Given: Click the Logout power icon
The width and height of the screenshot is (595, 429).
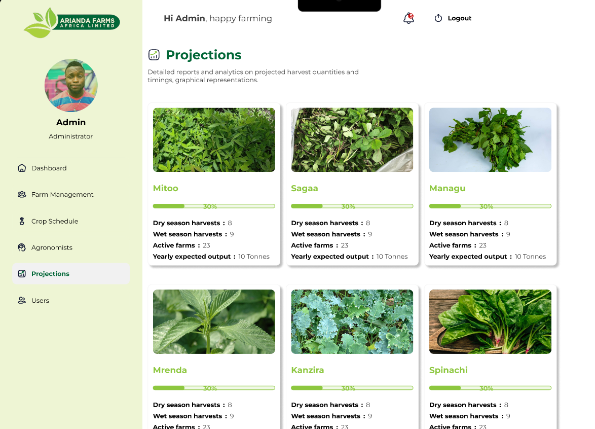Looking at the screenshot, I should click(x=438, y=18).
